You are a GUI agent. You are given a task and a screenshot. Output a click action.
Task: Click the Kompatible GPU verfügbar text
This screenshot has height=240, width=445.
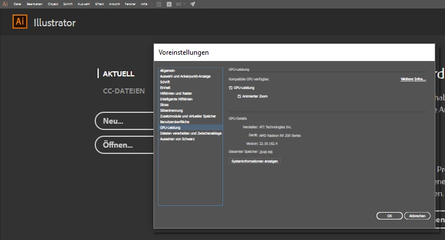click(x=249, y=79)
